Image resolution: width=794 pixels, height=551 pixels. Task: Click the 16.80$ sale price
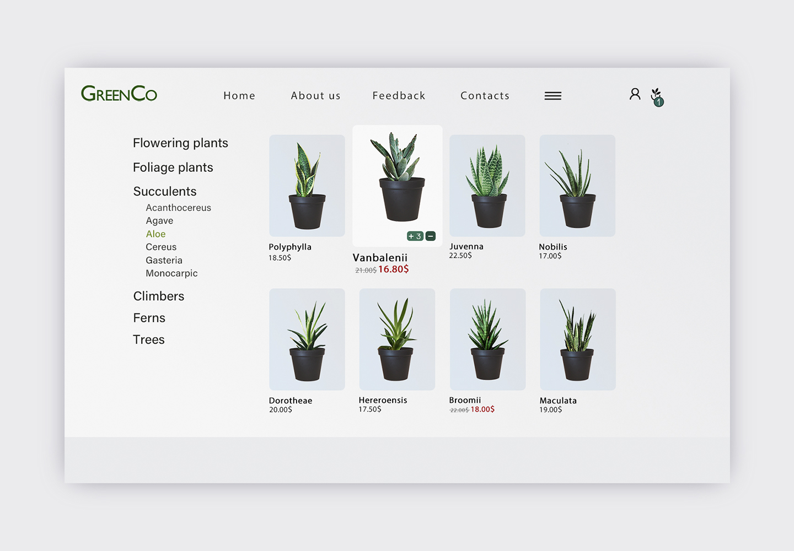coord(394,269)
